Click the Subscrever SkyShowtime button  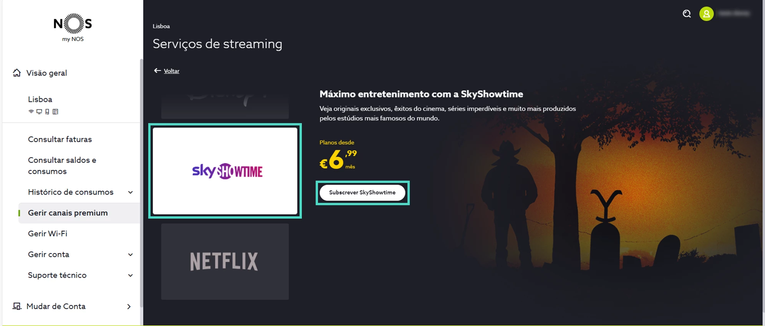coord(363,193)
